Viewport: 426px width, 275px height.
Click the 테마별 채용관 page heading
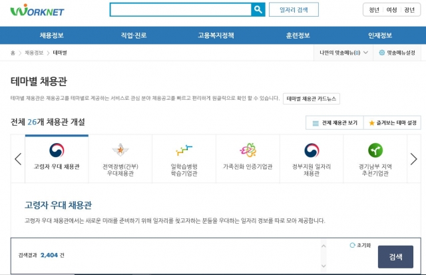tap(39, 81)
